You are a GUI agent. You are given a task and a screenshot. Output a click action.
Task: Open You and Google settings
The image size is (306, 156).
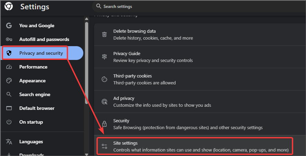[x=37, y=25]
